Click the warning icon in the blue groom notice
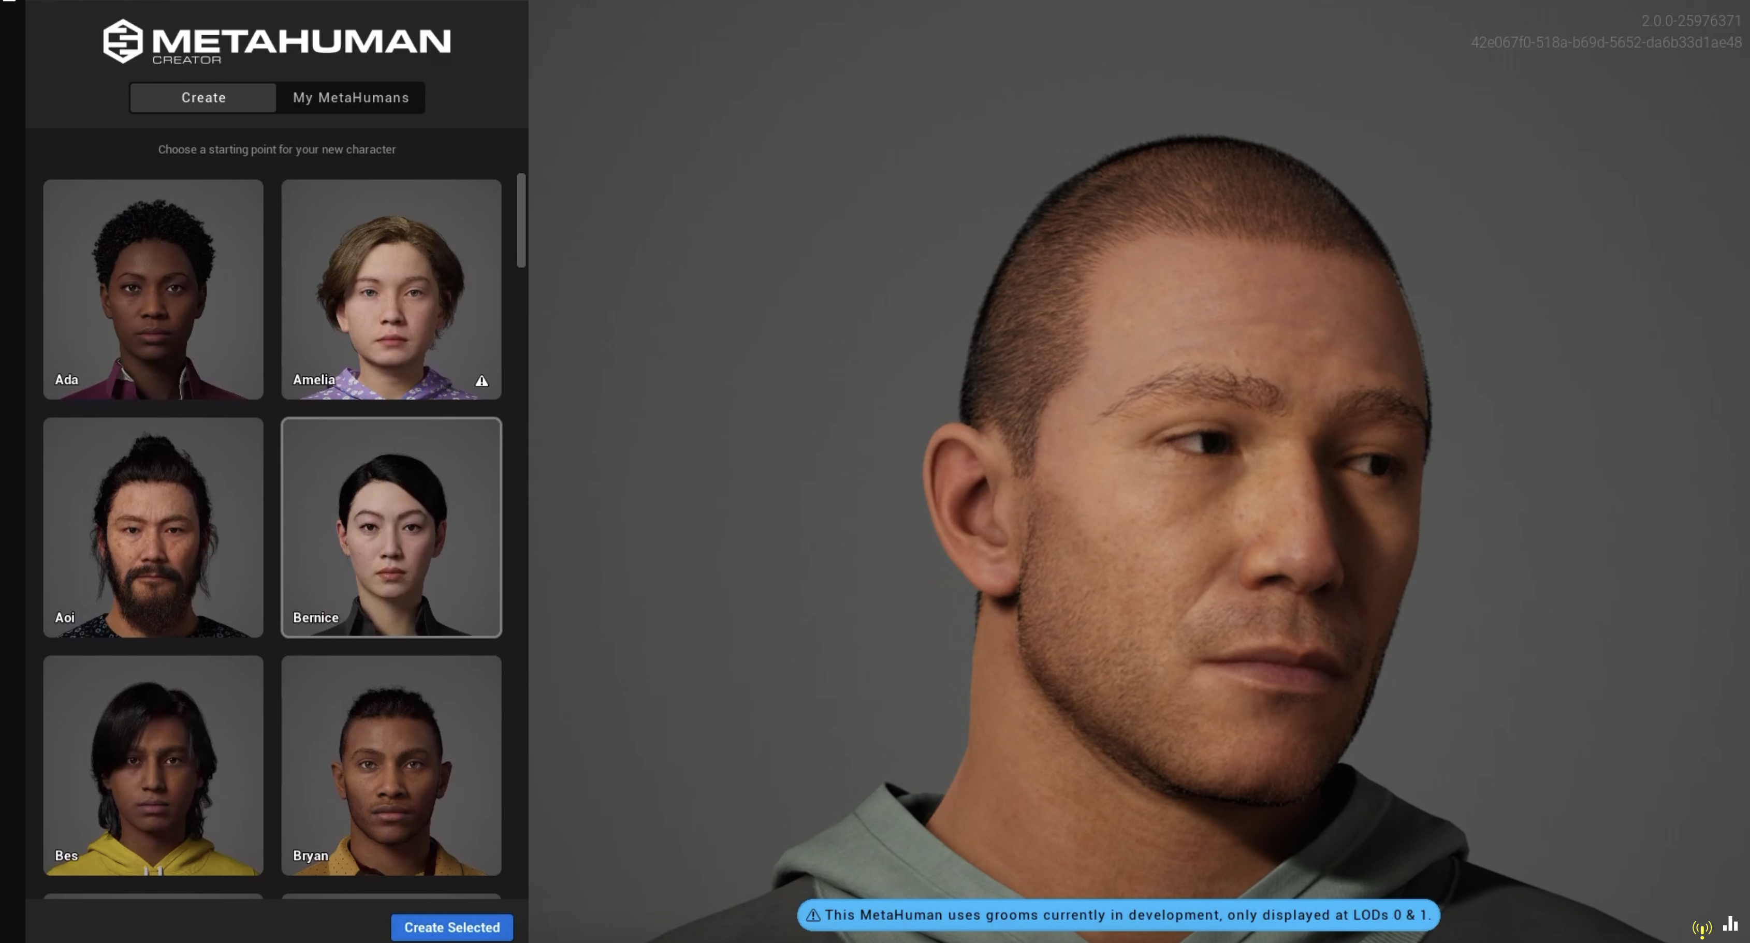Image resolution: width=1750 pixels, height=943 pixels. pos(813,915)
